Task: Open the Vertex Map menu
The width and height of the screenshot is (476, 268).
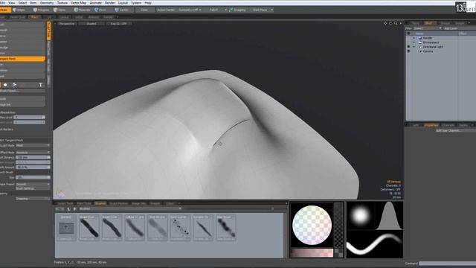Action: (78, 3)
